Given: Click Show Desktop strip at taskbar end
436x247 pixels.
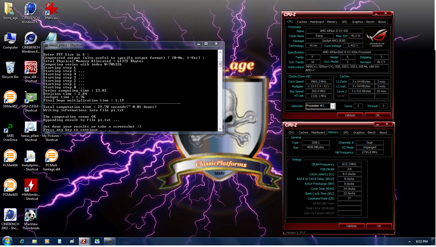Looking at the screenshot, I should (434, 242).
